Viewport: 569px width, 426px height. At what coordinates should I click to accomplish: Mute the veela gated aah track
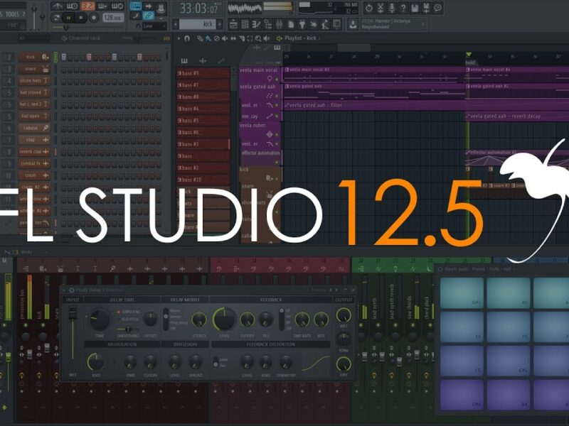tap(277, 96)
